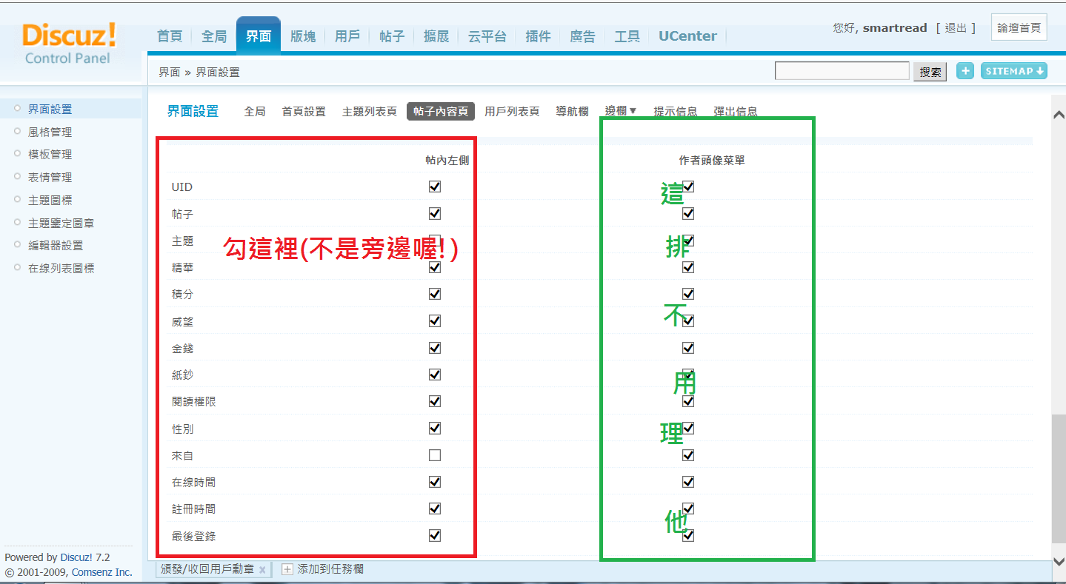Open 主題圖標 in the left sidebar
This screenshot has width=1066, height=584.
50,200
